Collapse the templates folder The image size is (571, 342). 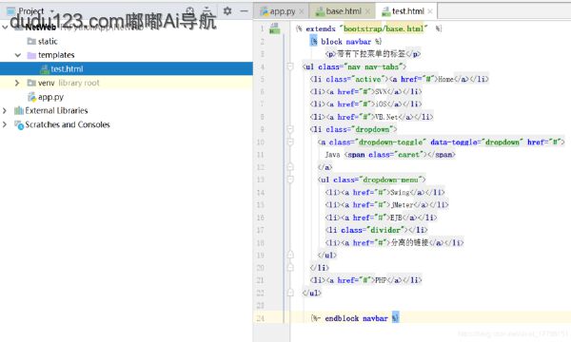[17, 55]
